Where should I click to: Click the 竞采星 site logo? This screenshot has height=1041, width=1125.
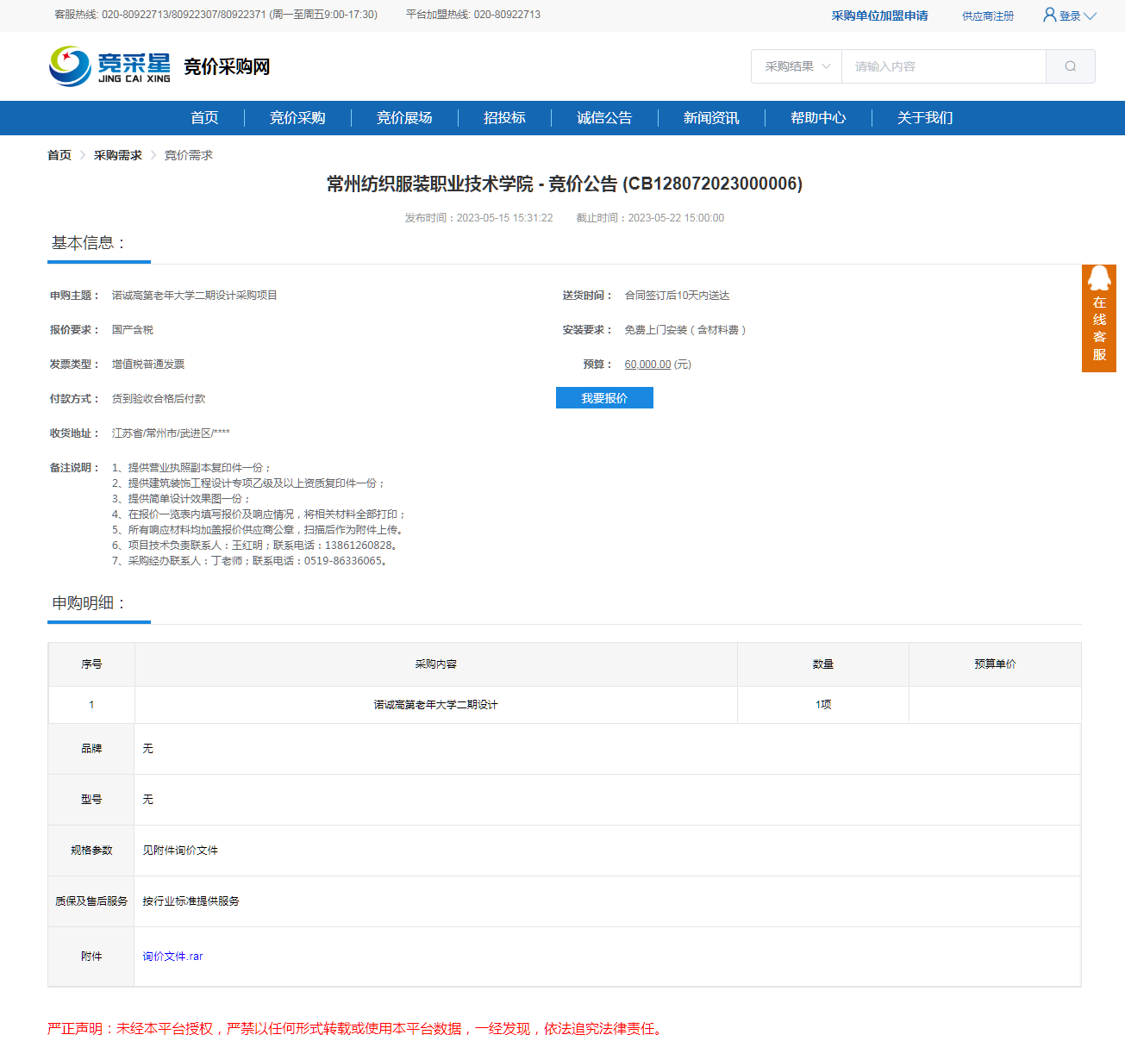pos(110,66)
